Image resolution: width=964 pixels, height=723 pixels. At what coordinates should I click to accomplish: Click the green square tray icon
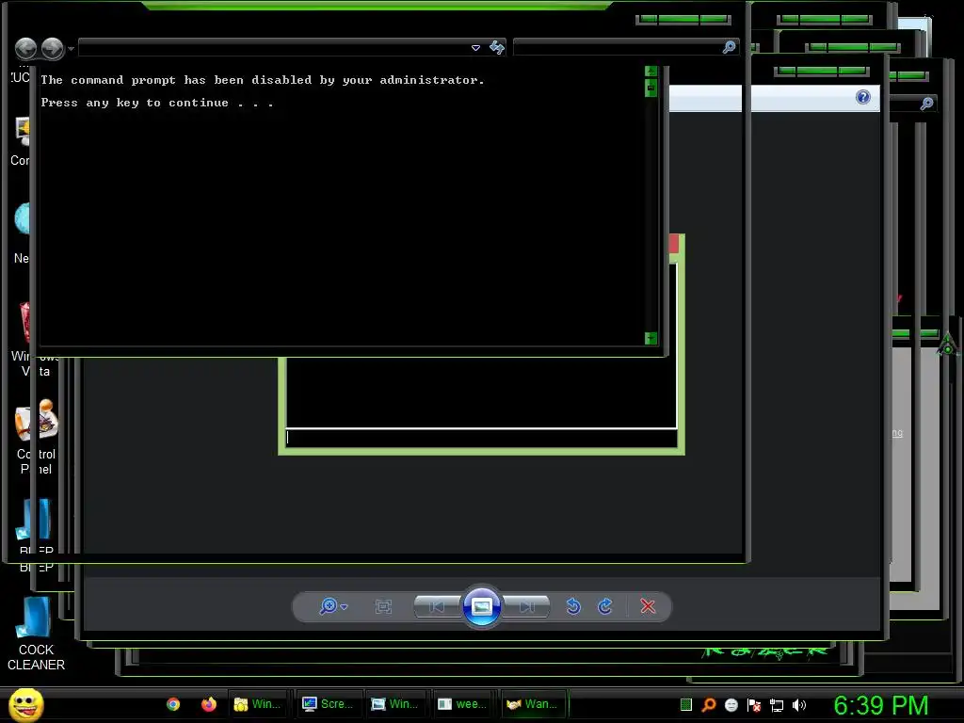pos(686,704)
